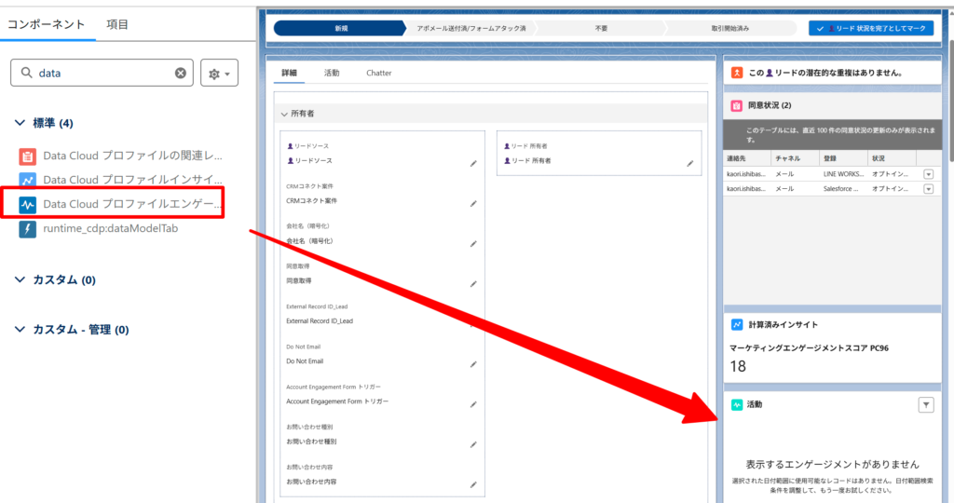Click the runtime_cdp:dataModelTab lightning icon
This screenshot has width=954, height=503.
click(27, 229)
